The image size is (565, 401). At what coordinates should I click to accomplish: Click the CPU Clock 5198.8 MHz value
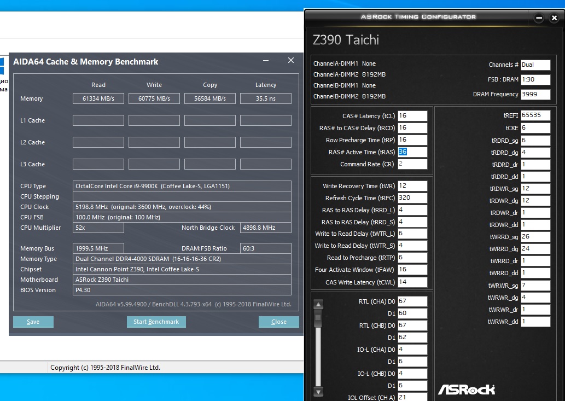[x=182, y=207]
